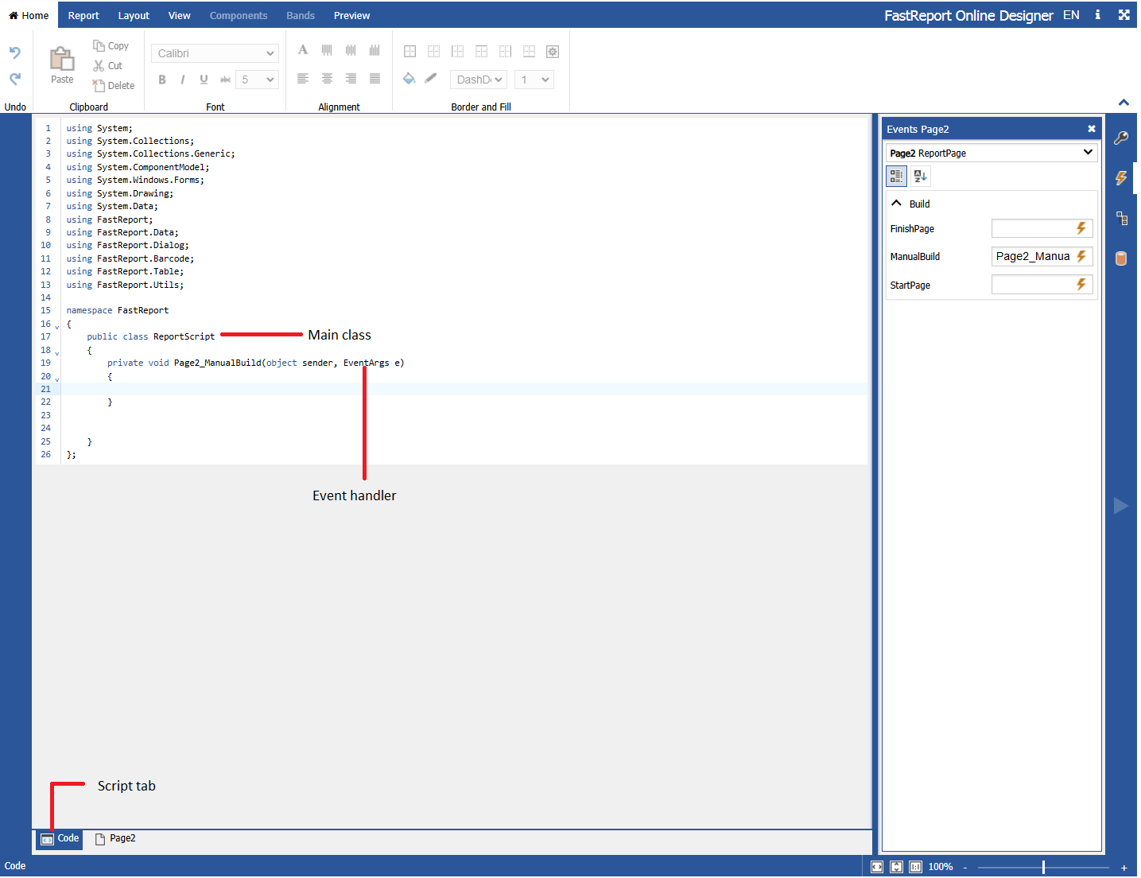Open the Layout tab

pos(134,15)
